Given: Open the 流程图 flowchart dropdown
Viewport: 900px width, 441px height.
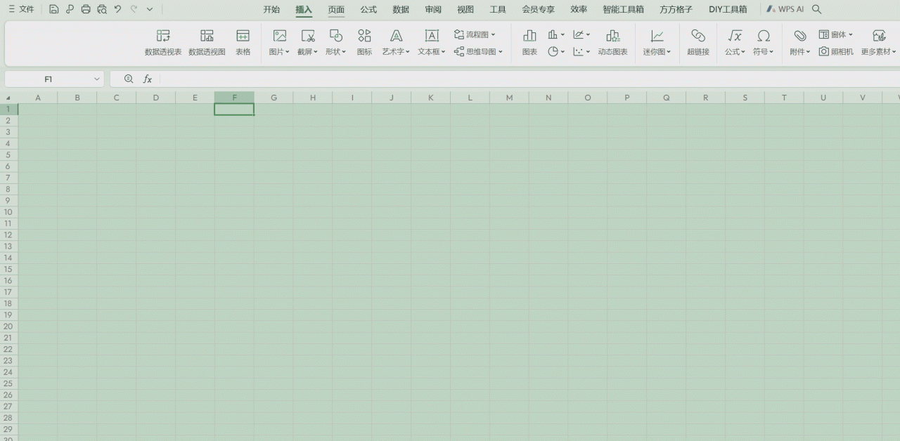Looking at the screenshot, I should coord(475,34).
